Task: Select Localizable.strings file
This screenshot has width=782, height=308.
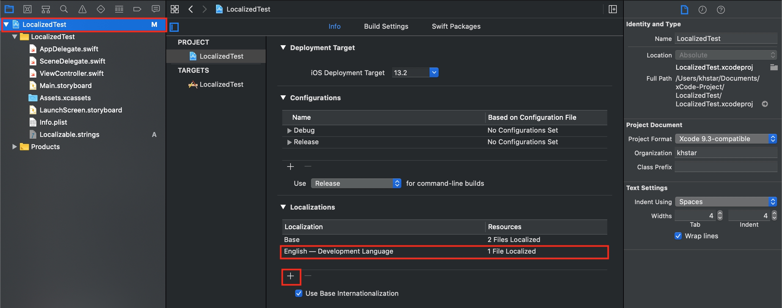Action: (x=69, y=134)
